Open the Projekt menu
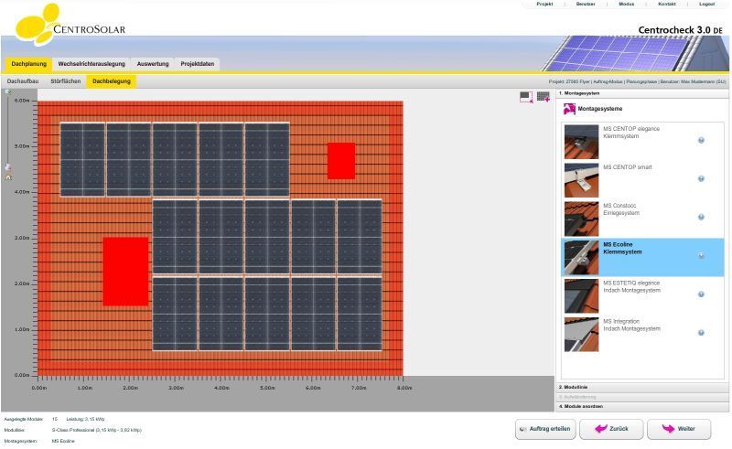732x449 pixels. (x=544, y=4)
